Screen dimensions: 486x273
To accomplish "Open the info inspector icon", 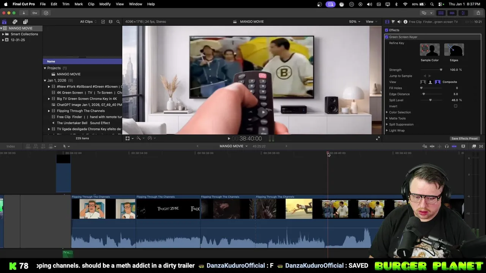I will pyautogui.click(x=405, y=22).
